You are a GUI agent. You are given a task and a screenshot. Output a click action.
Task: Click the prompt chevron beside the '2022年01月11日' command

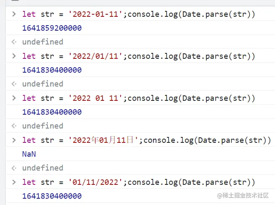point(14,140)
